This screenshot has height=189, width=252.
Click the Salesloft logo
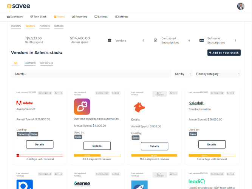click(197, 103)
